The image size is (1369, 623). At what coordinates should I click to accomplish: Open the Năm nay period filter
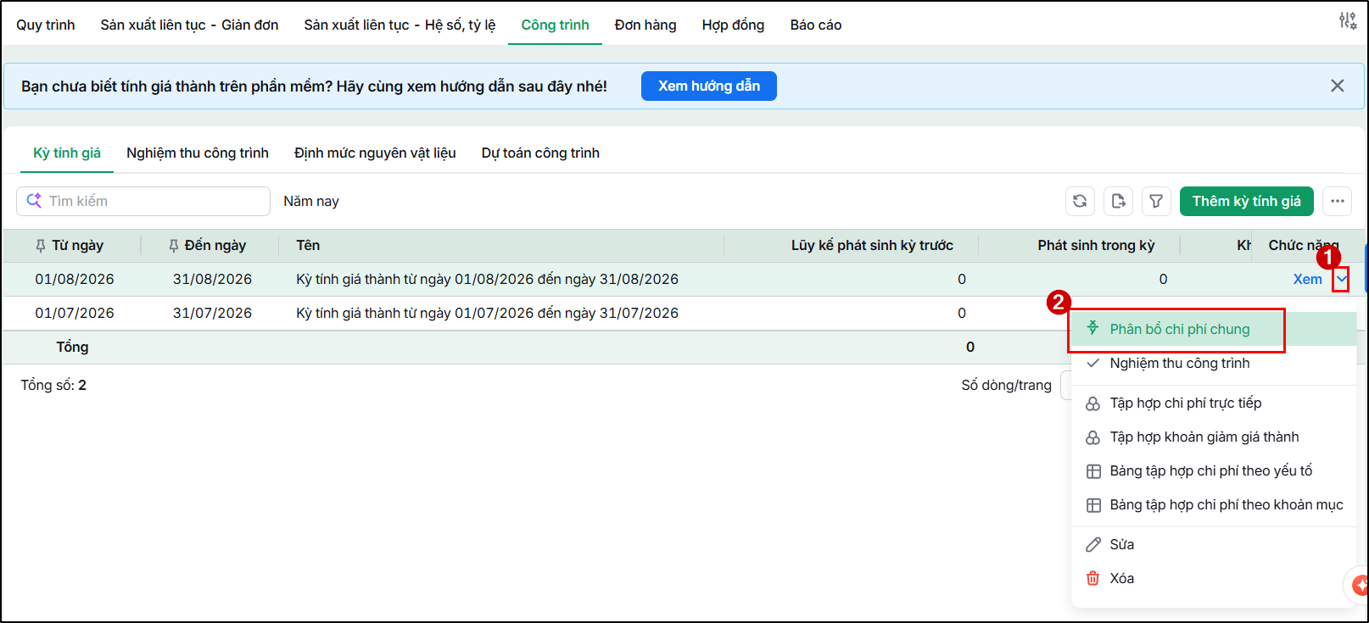click(x=311, y=201)
